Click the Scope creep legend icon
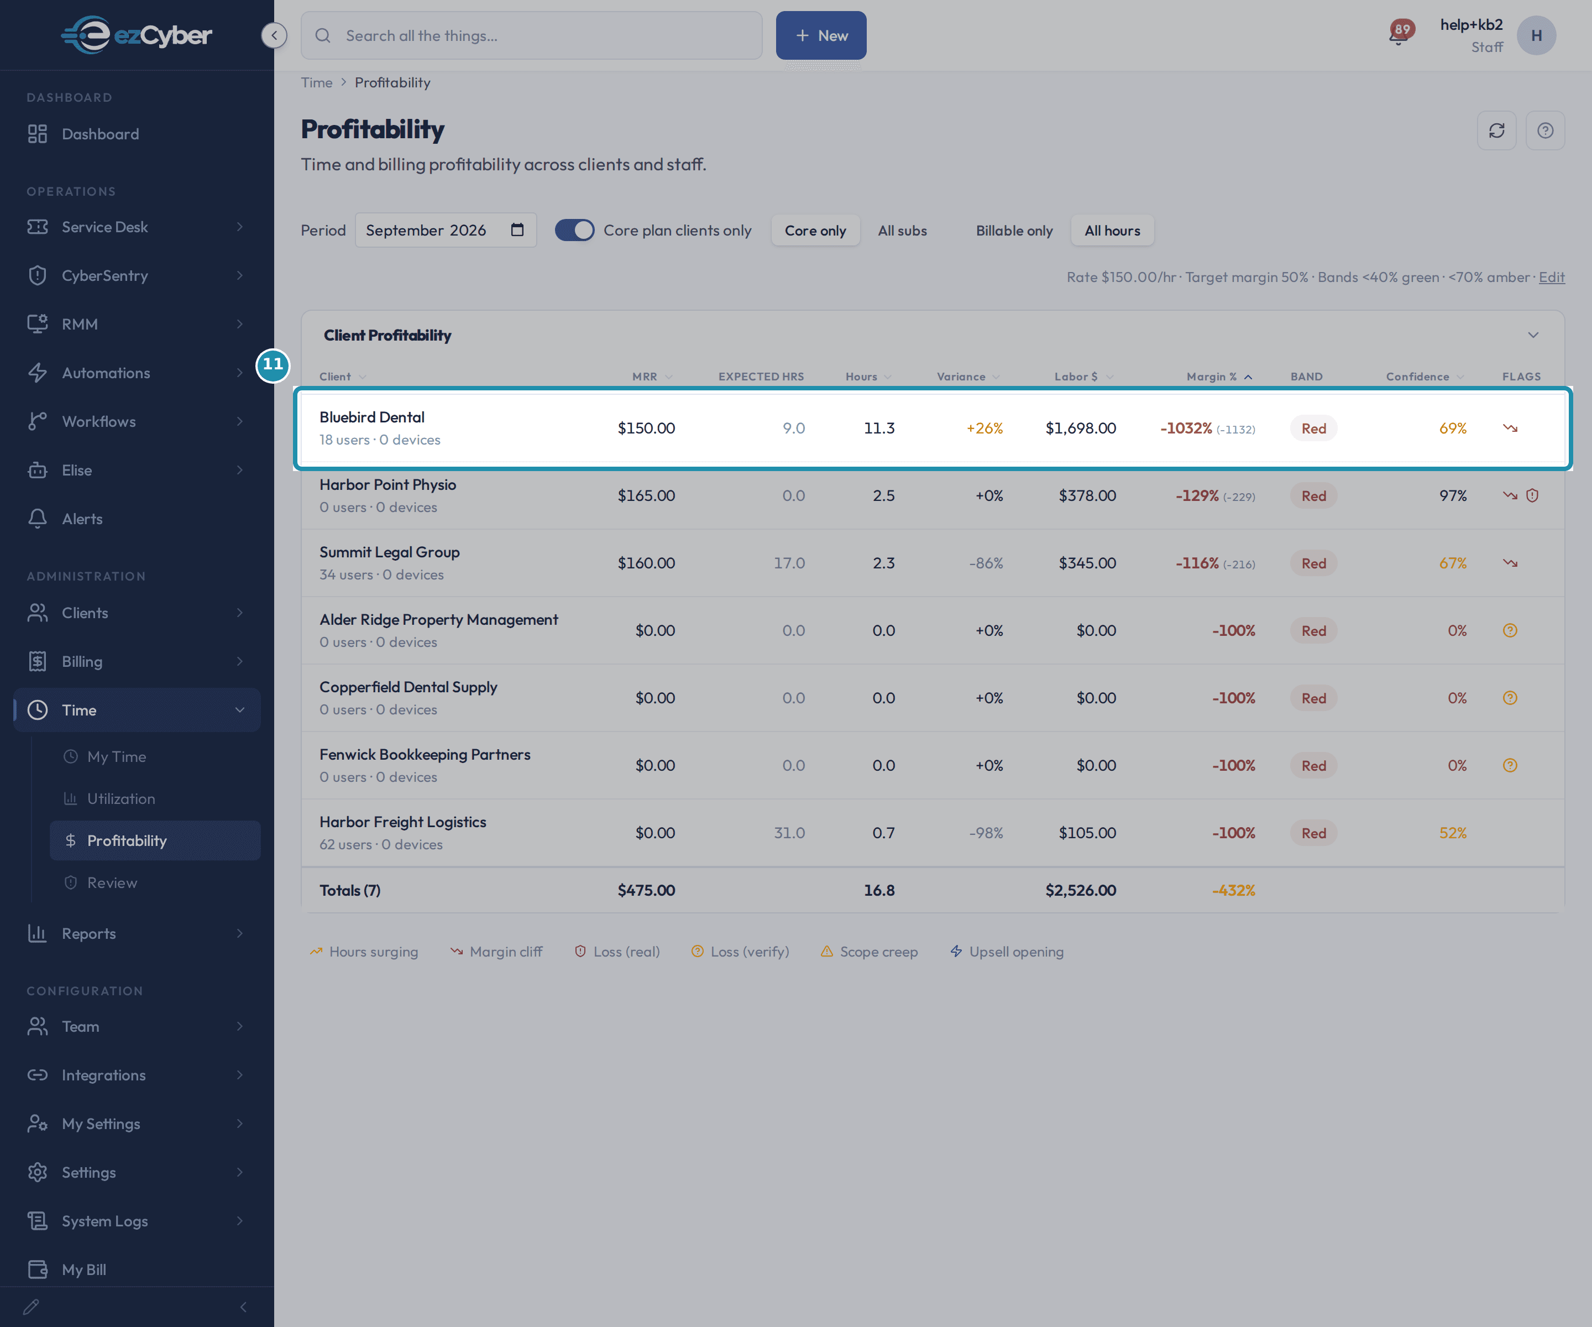Screen dimensions: 1592x1327 [827, 952]
